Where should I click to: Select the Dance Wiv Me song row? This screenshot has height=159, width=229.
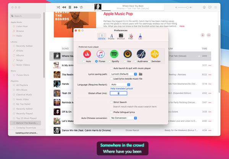[130, 130]
